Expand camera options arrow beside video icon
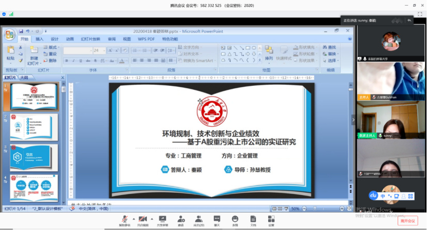The height and width of the screenshot is (230, 427). click(x=152, y=219)
